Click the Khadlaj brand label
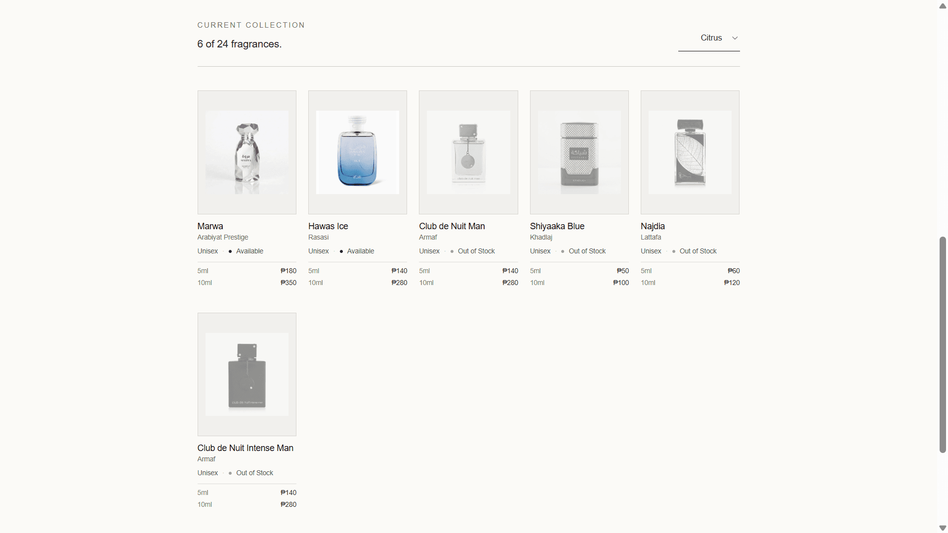 (541, 237)
